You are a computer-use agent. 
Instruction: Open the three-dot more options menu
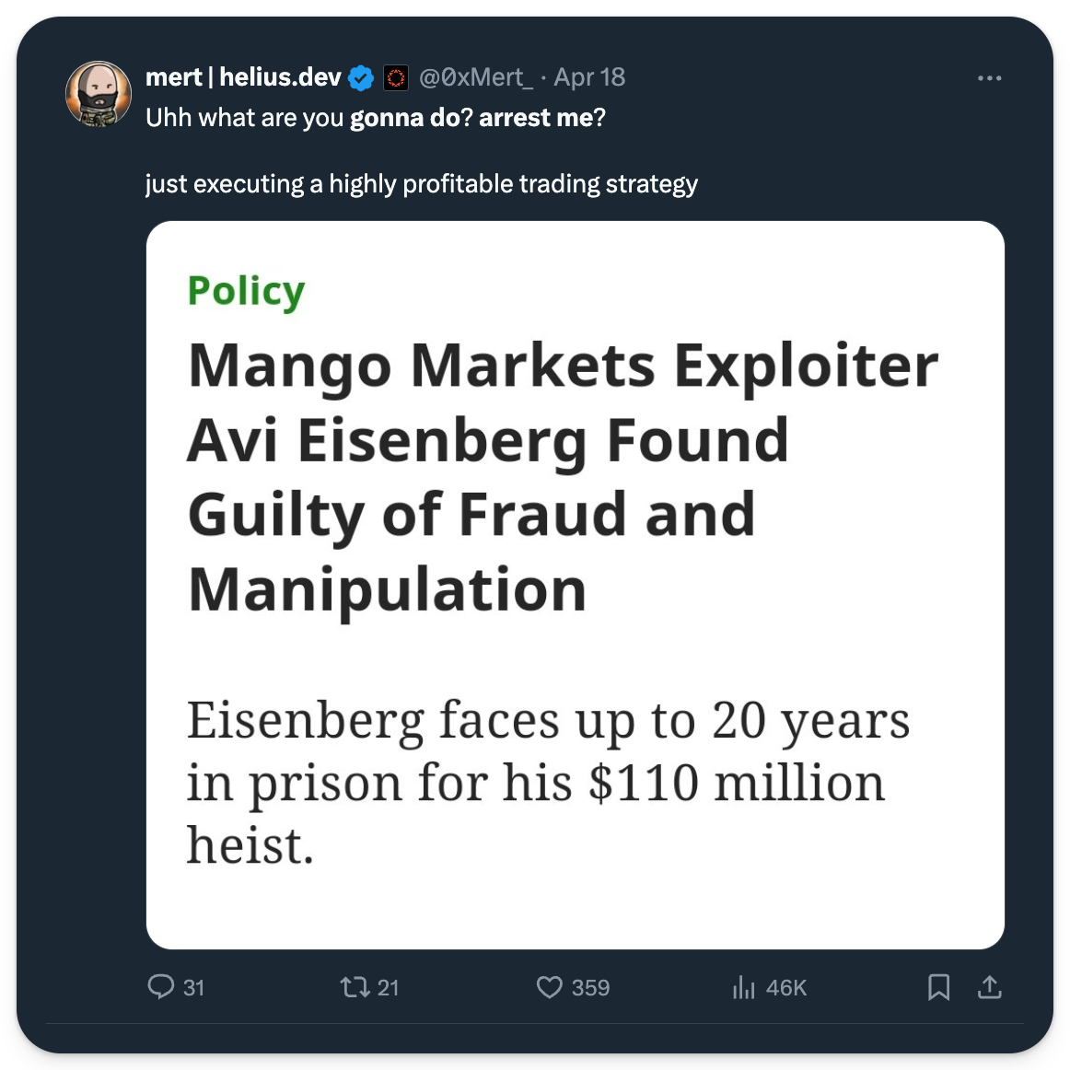[x=989, y=78]
